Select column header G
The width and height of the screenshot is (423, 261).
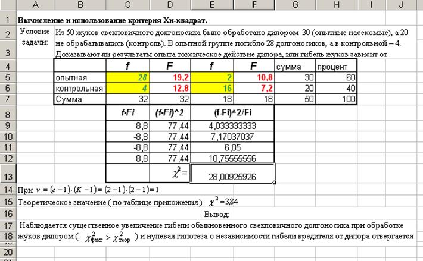(x=295, y=5)
